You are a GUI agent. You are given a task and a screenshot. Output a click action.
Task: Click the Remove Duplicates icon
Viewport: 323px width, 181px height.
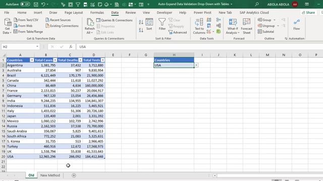point(209,26)
